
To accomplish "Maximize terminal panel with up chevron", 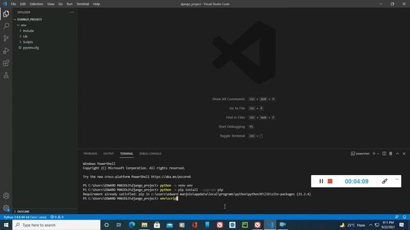I will [x=397, y=153].
